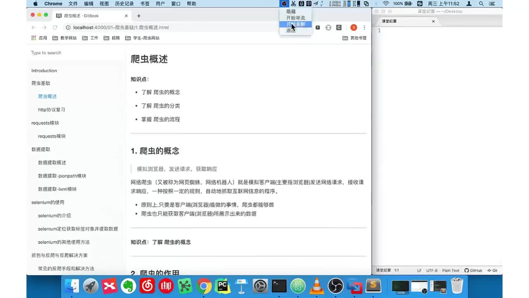Click GitHub in Atom status bar

coord(473,270)
